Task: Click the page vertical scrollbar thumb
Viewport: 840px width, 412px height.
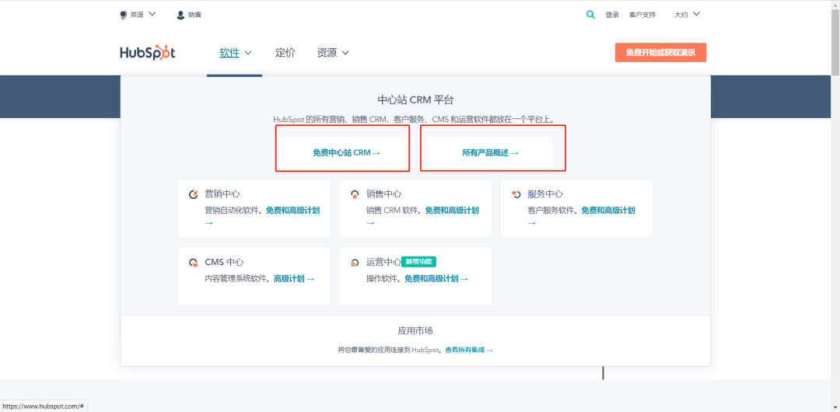Action: pos(835,40)
